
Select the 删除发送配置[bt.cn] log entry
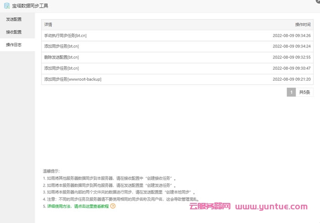click(x=61, y=57)
